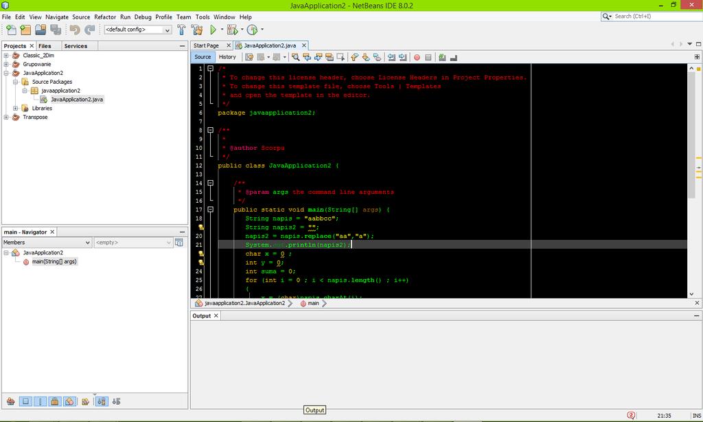
Task: Expand the Grupowanie project node
Action: point(6,64)
